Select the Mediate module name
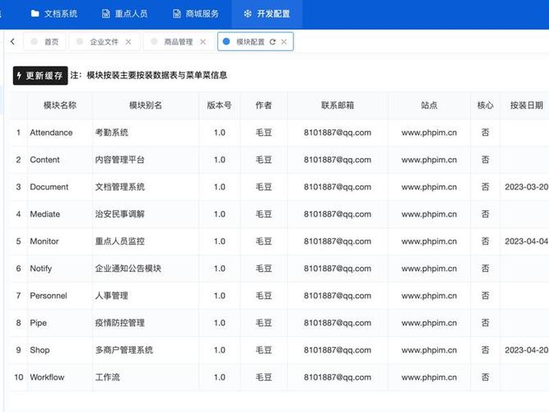549x412 pixels. pyautogui.click(x=45, y=214)
